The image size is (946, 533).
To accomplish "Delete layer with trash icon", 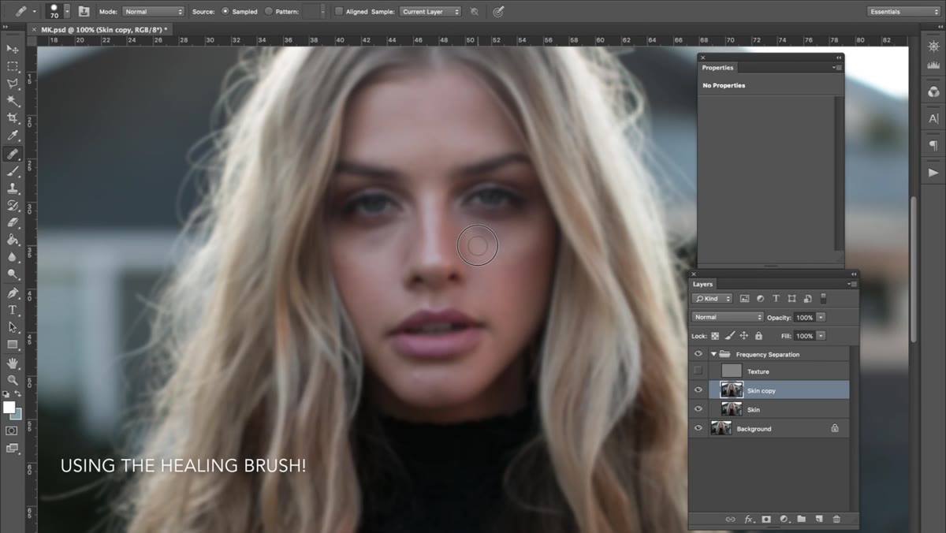I will coord(836,520).
